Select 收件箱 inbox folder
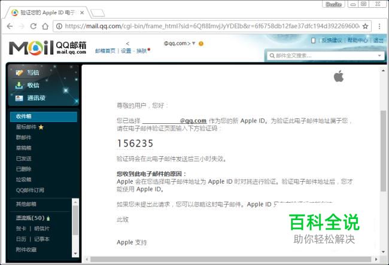Viewport: 389px width, 265px height. 44,117
